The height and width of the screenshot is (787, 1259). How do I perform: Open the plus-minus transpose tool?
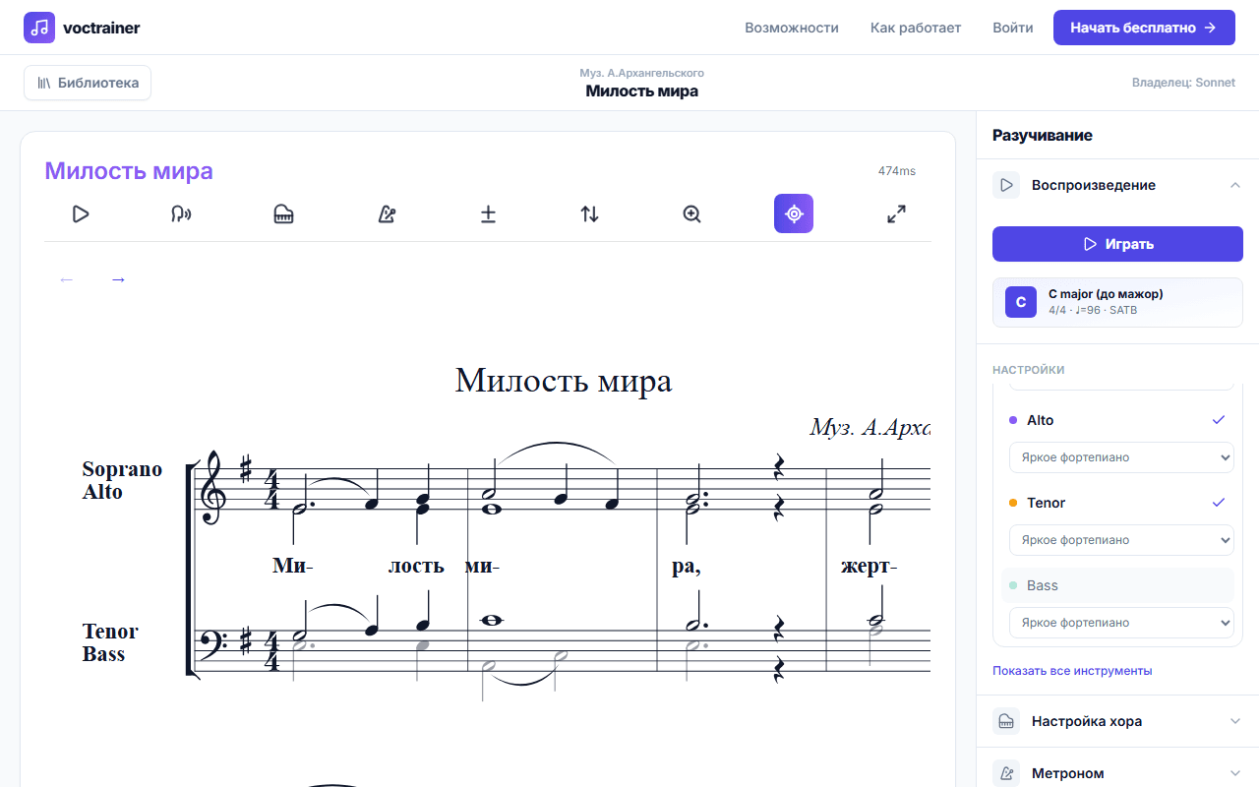(488, 213)
